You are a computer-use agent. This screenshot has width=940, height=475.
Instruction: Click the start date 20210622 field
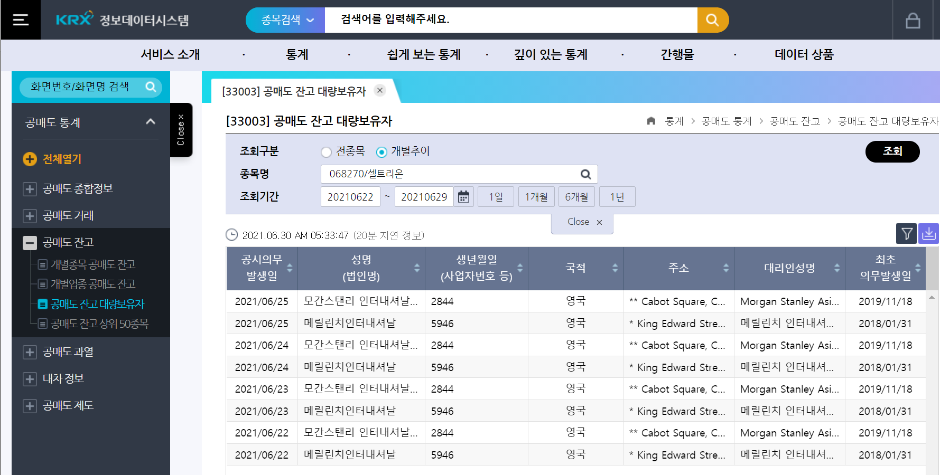(x=350, y=197)
